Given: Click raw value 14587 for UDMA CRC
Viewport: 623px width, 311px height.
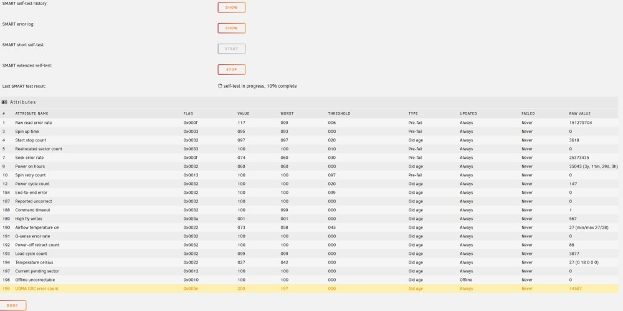Looking at the screenshot, I should 575,289.
